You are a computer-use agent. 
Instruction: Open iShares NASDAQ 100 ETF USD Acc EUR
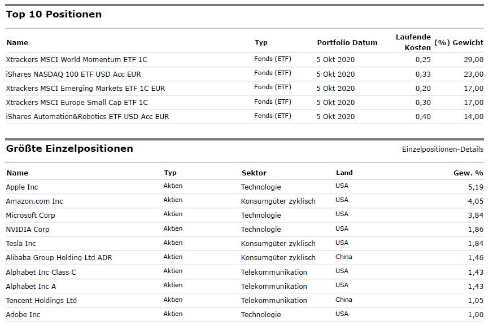[x=73, y=74]
